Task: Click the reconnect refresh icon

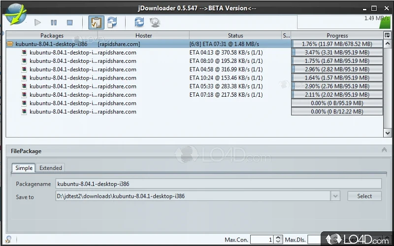Action: [x=139, y=22]
